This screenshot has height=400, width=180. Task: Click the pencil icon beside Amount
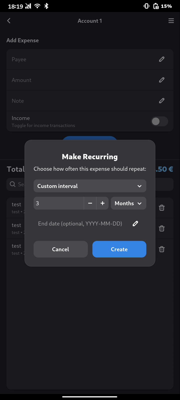[162, 80]
